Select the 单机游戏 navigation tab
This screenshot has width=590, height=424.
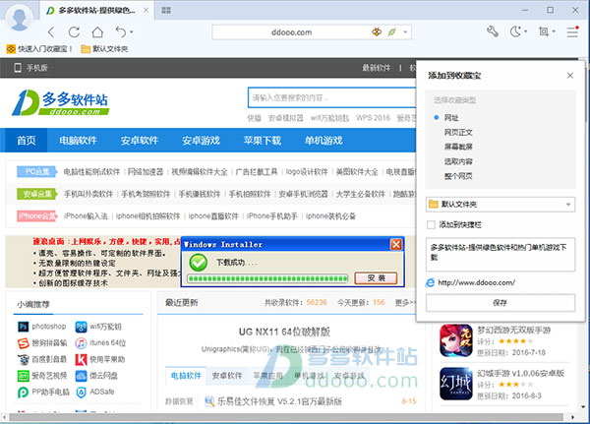click(324, 141)
